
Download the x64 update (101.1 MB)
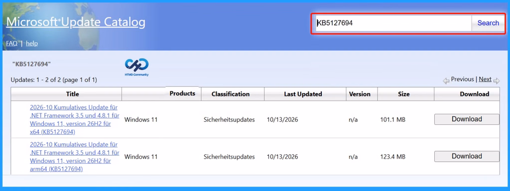click(x=467, y=119)
